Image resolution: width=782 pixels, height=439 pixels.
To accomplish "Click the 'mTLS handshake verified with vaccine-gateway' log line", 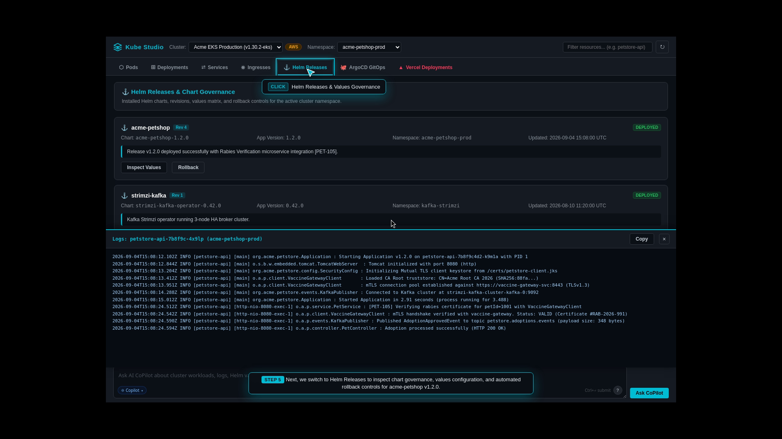I will (x=370, y=314).
